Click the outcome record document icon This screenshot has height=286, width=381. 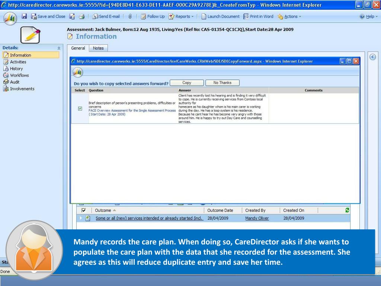pyautogui.click(x=88, y=218)
